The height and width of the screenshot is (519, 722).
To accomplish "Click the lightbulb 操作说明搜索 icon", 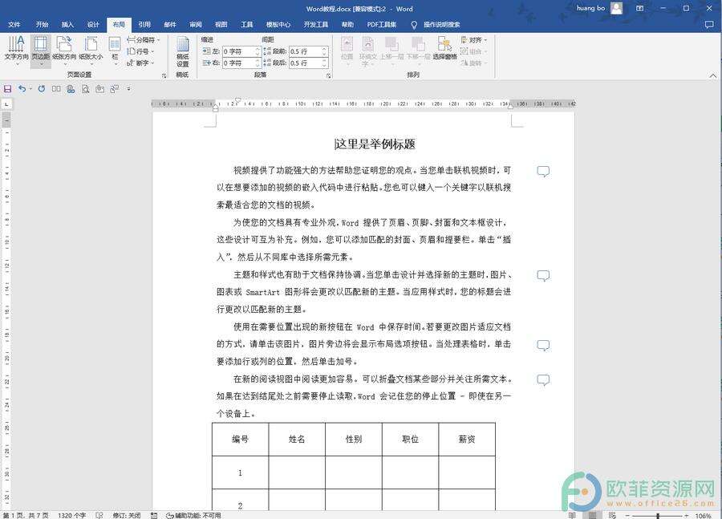I will click(x=414, y=24).
